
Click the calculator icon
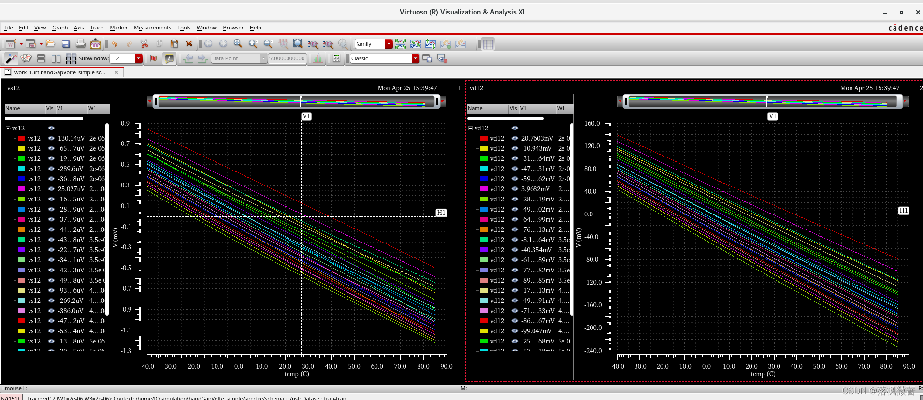pos(337,58)
